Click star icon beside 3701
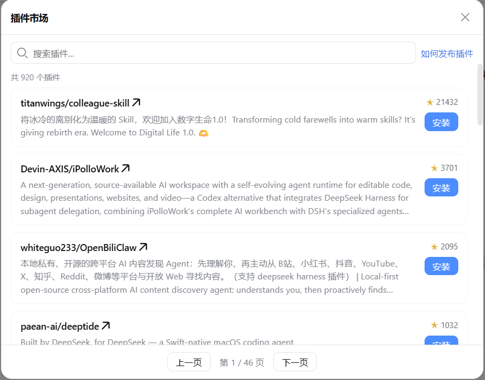 pyautogui.click(x=434, y=168)
